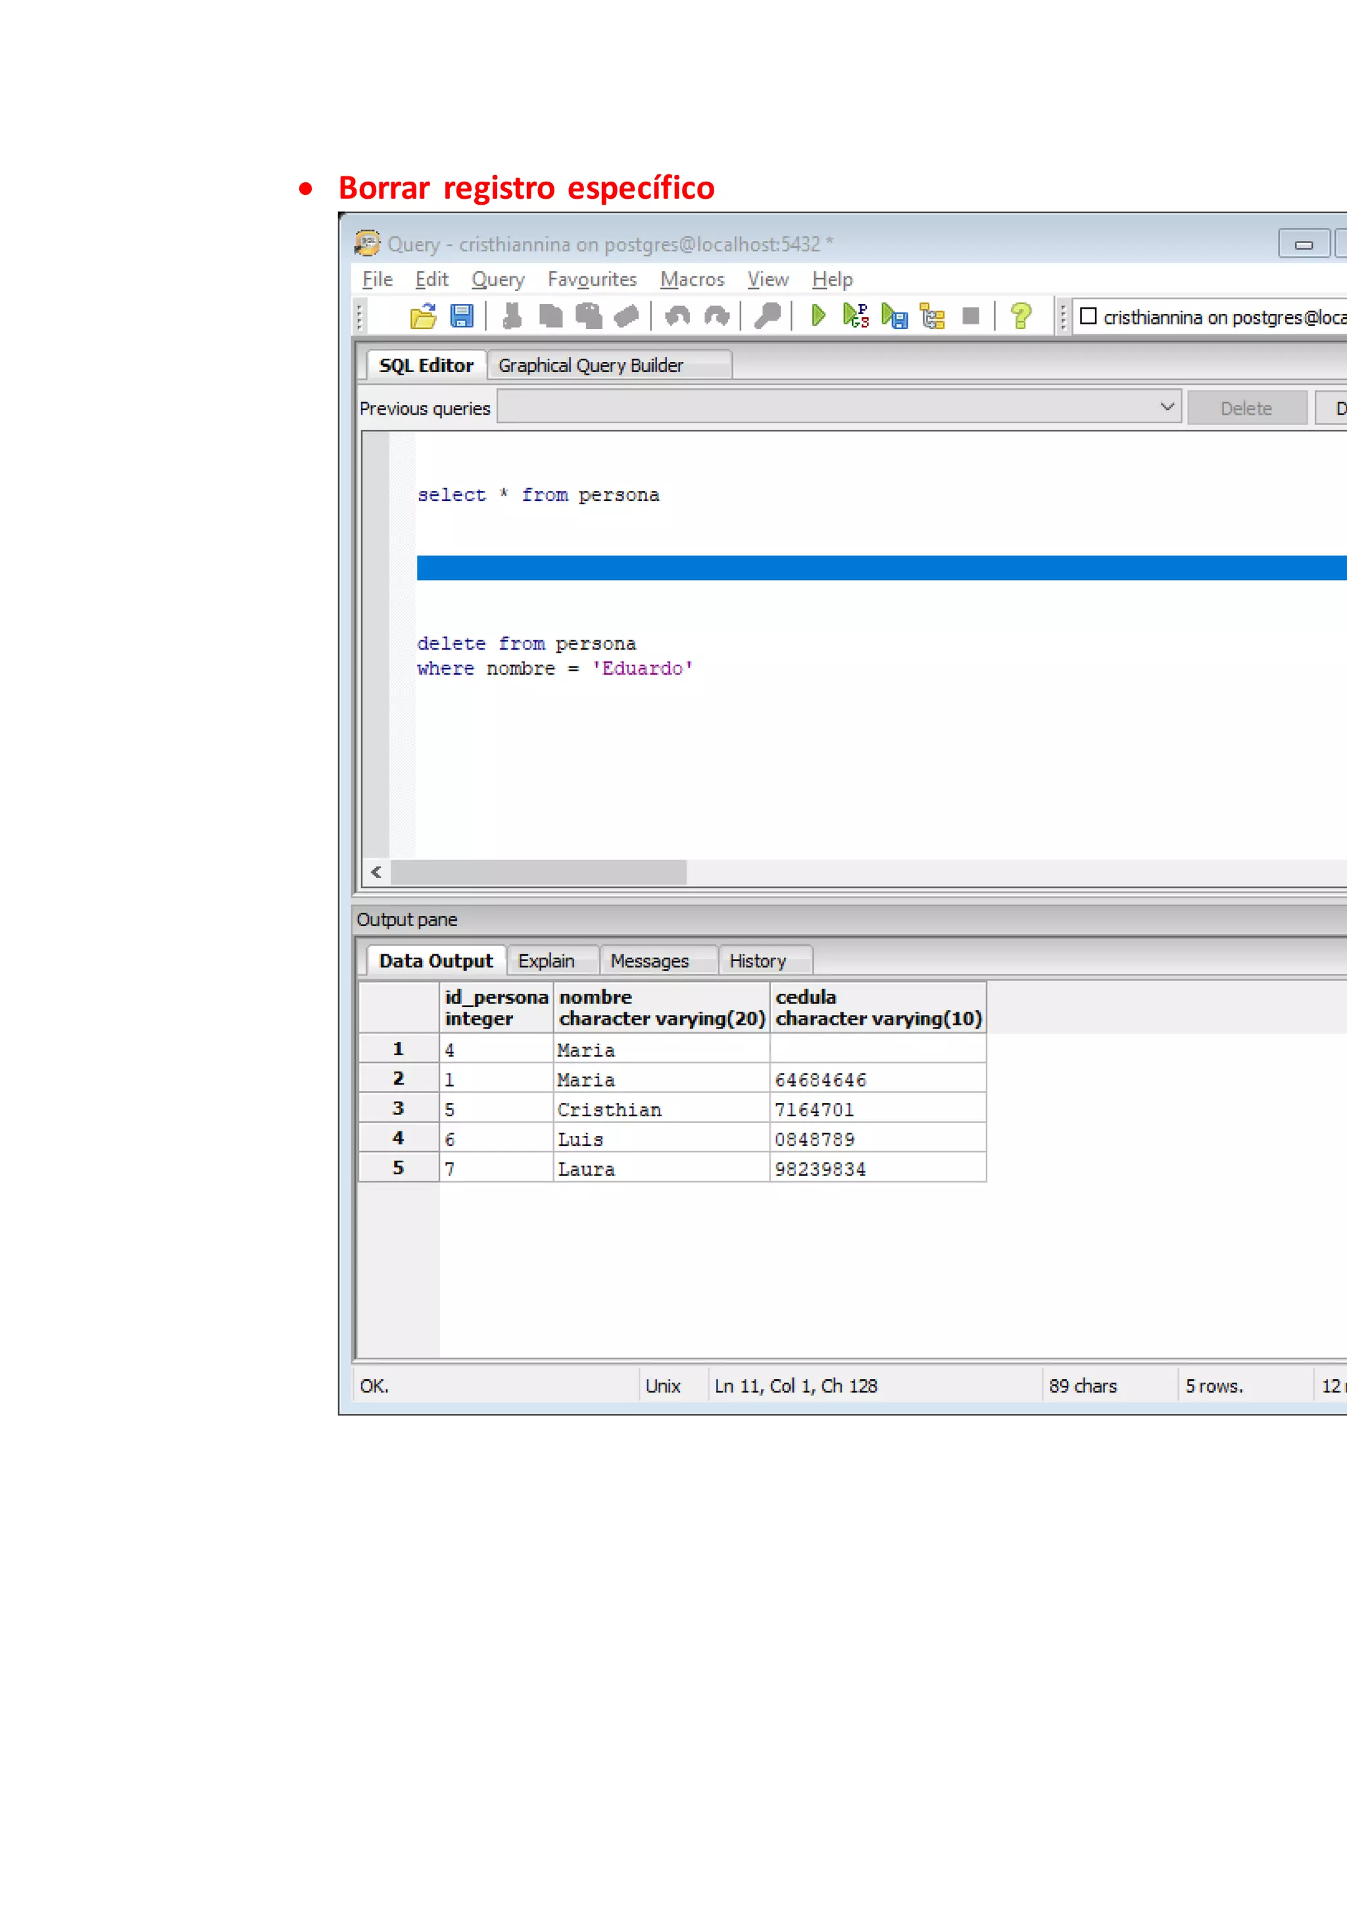Open a query file with the folder icon
This screenshot has height=1906, width=1347.
pos(423,317)
